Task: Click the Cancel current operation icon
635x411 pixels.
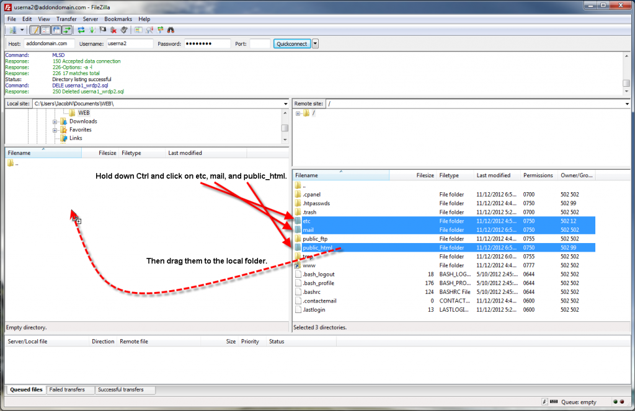Action: 103,30
